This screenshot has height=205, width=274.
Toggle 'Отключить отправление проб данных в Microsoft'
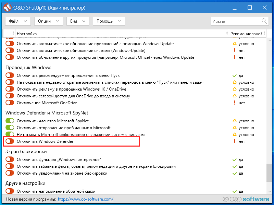click(x=10, y=127)
